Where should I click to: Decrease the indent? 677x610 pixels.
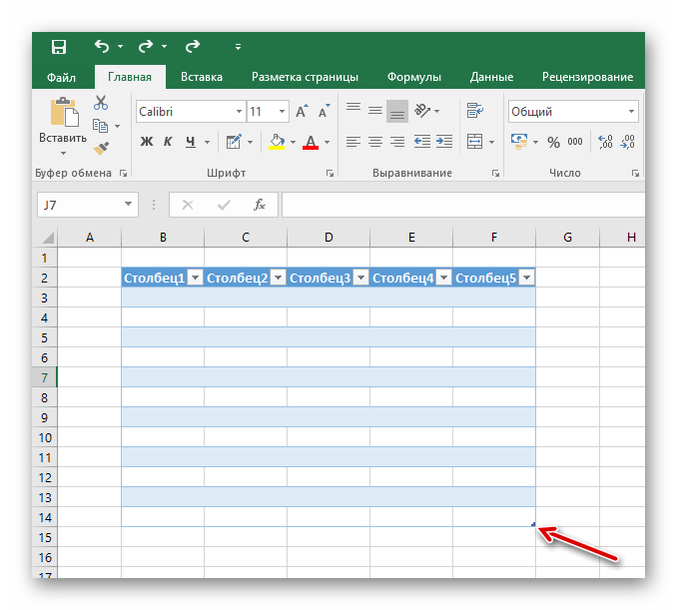coord(421,142)
